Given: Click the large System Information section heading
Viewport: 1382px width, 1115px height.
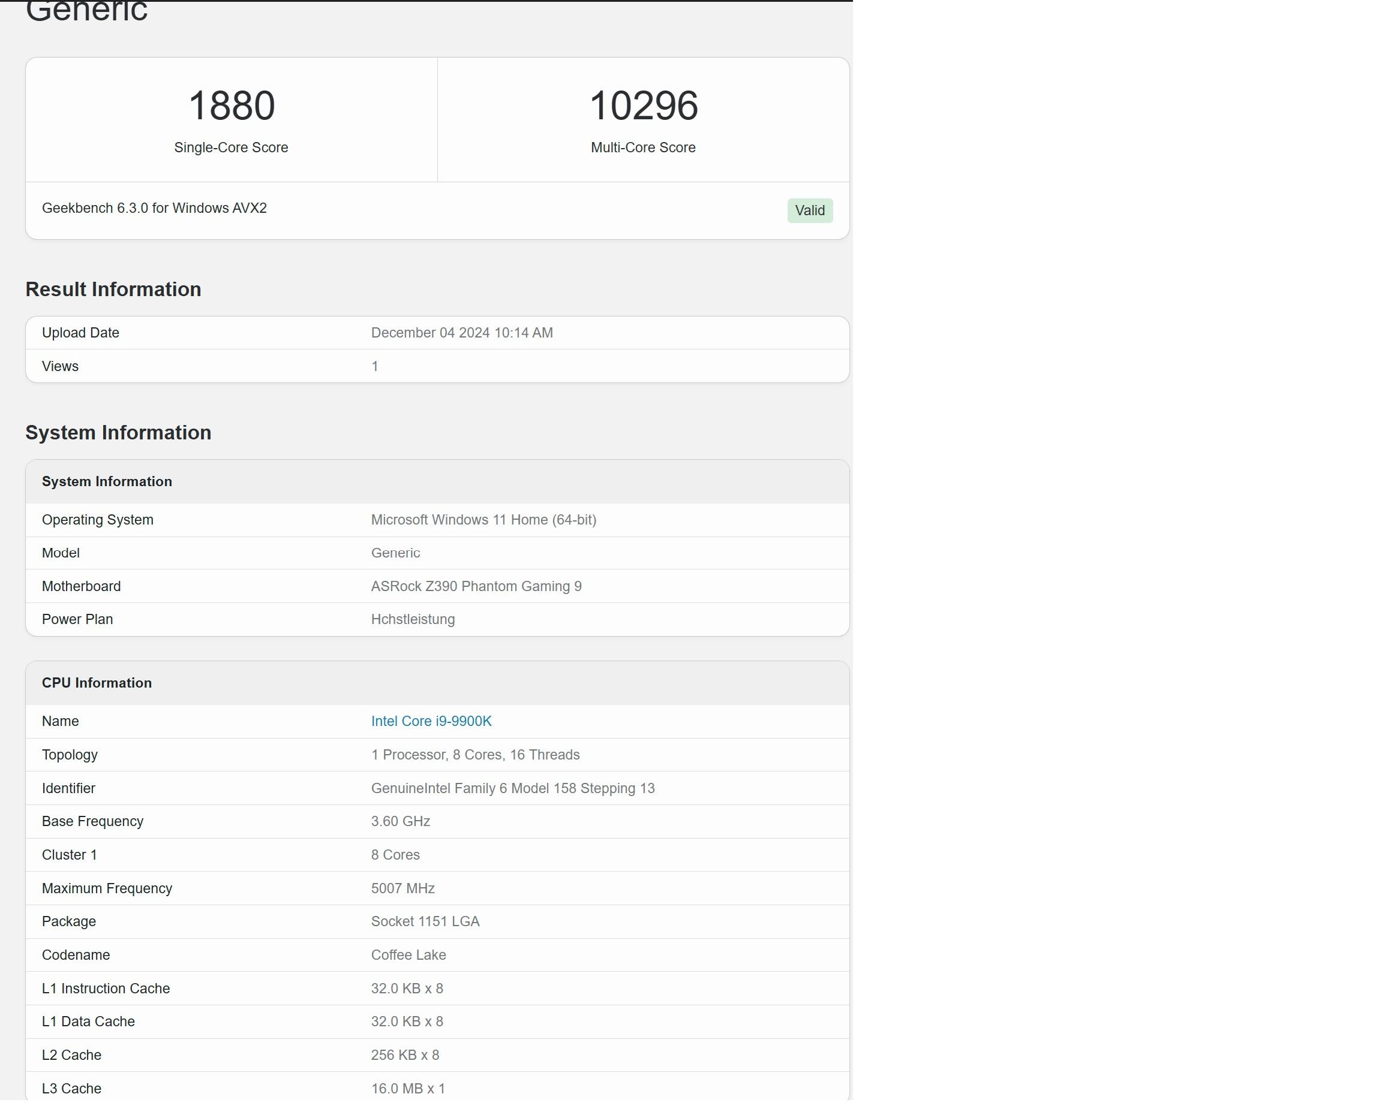Looking at the screenshot, I should click(118, 433).
